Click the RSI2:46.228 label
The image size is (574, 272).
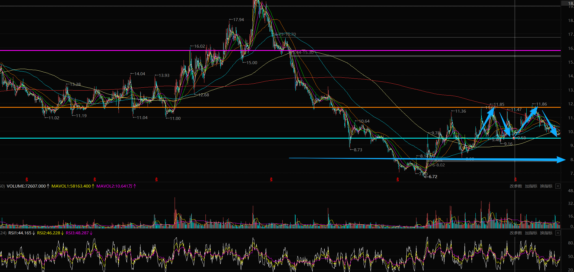pyautogui.click(x=49, y=233)
